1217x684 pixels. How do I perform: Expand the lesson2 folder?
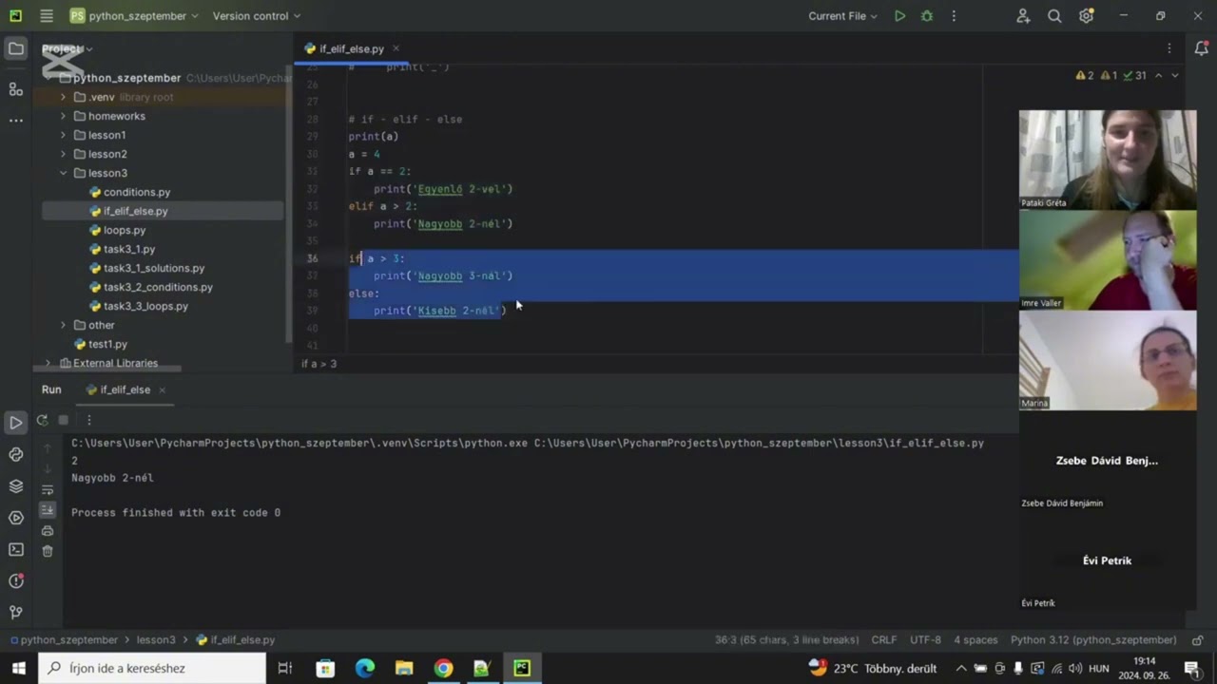[64, 154]
